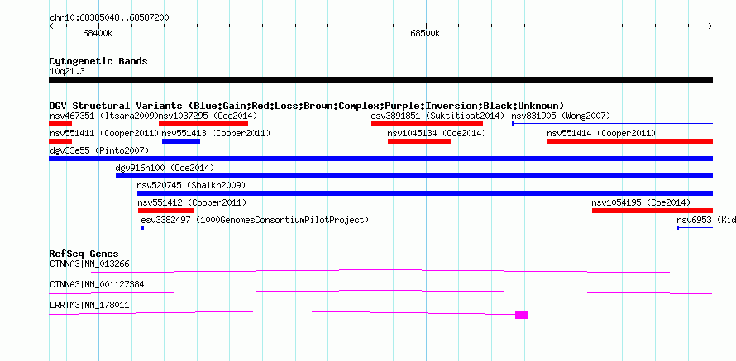Click the esv3382497 (1000GenomesConsortiumPilotProject) label
The width and height of the screenshot is (736, 361).
(x=255, y=221)
